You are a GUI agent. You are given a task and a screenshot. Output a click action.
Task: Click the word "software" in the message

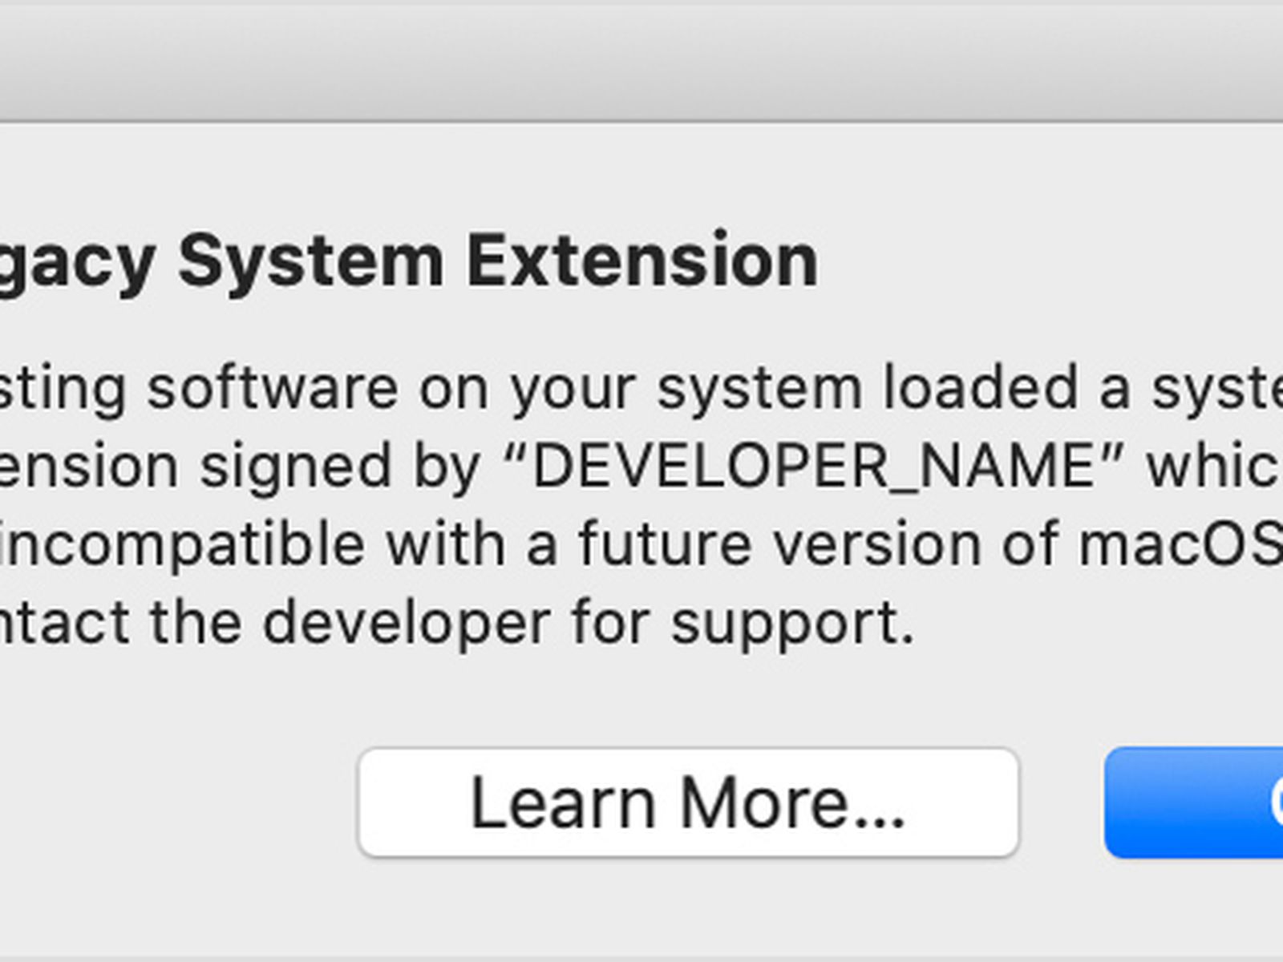(273, 389)
